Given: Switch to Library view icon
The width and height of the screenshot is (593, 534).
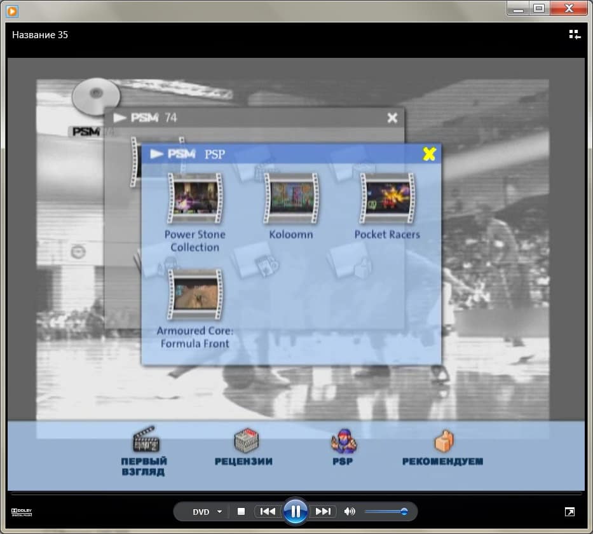Looking at the screenshot, I should 575,35.
